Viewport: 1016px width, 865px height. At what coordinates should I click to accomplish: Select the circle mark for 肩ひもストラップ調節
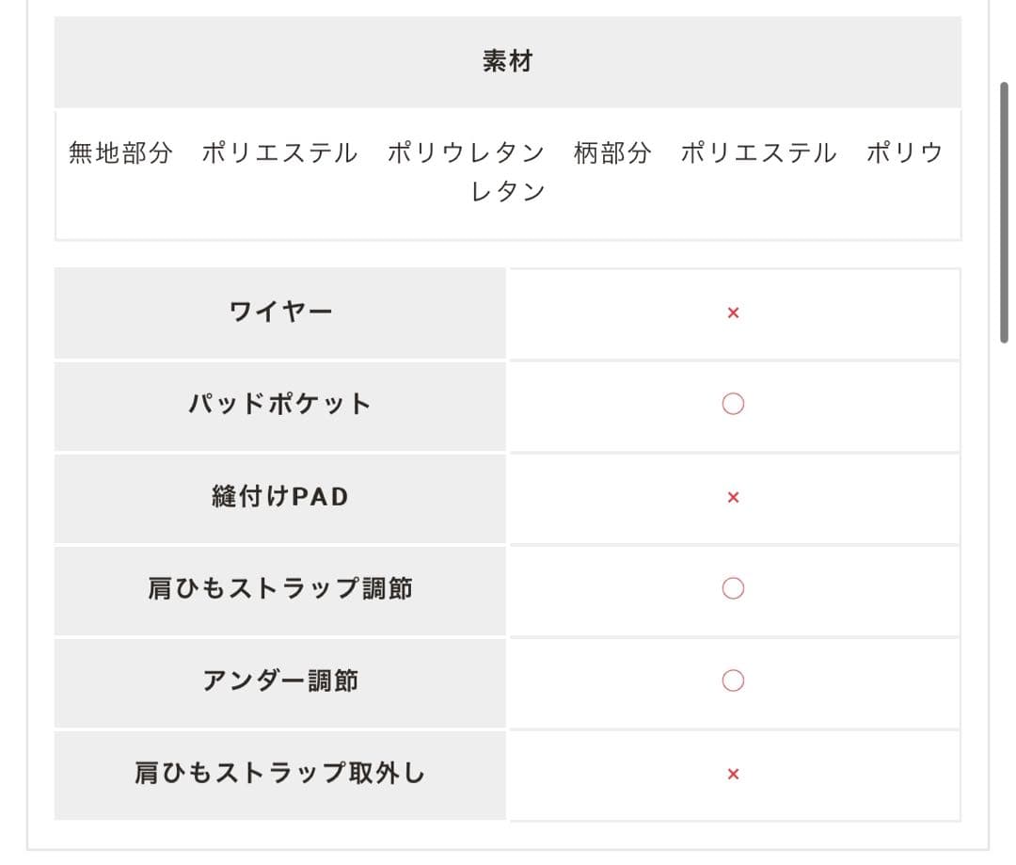point(733,588)
